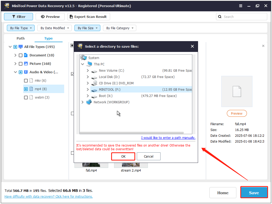The width and height of the screenshot is (272, 204).
Task: Toggle All File Types checkbox
Action: (x=15, y=47)
